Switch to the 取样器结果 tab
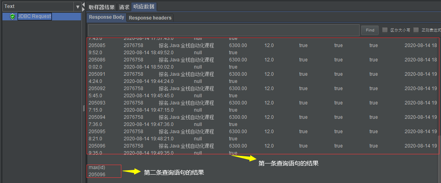Image resolution: width=441 pixels, height=183 pixels. [x=101, y=7]
